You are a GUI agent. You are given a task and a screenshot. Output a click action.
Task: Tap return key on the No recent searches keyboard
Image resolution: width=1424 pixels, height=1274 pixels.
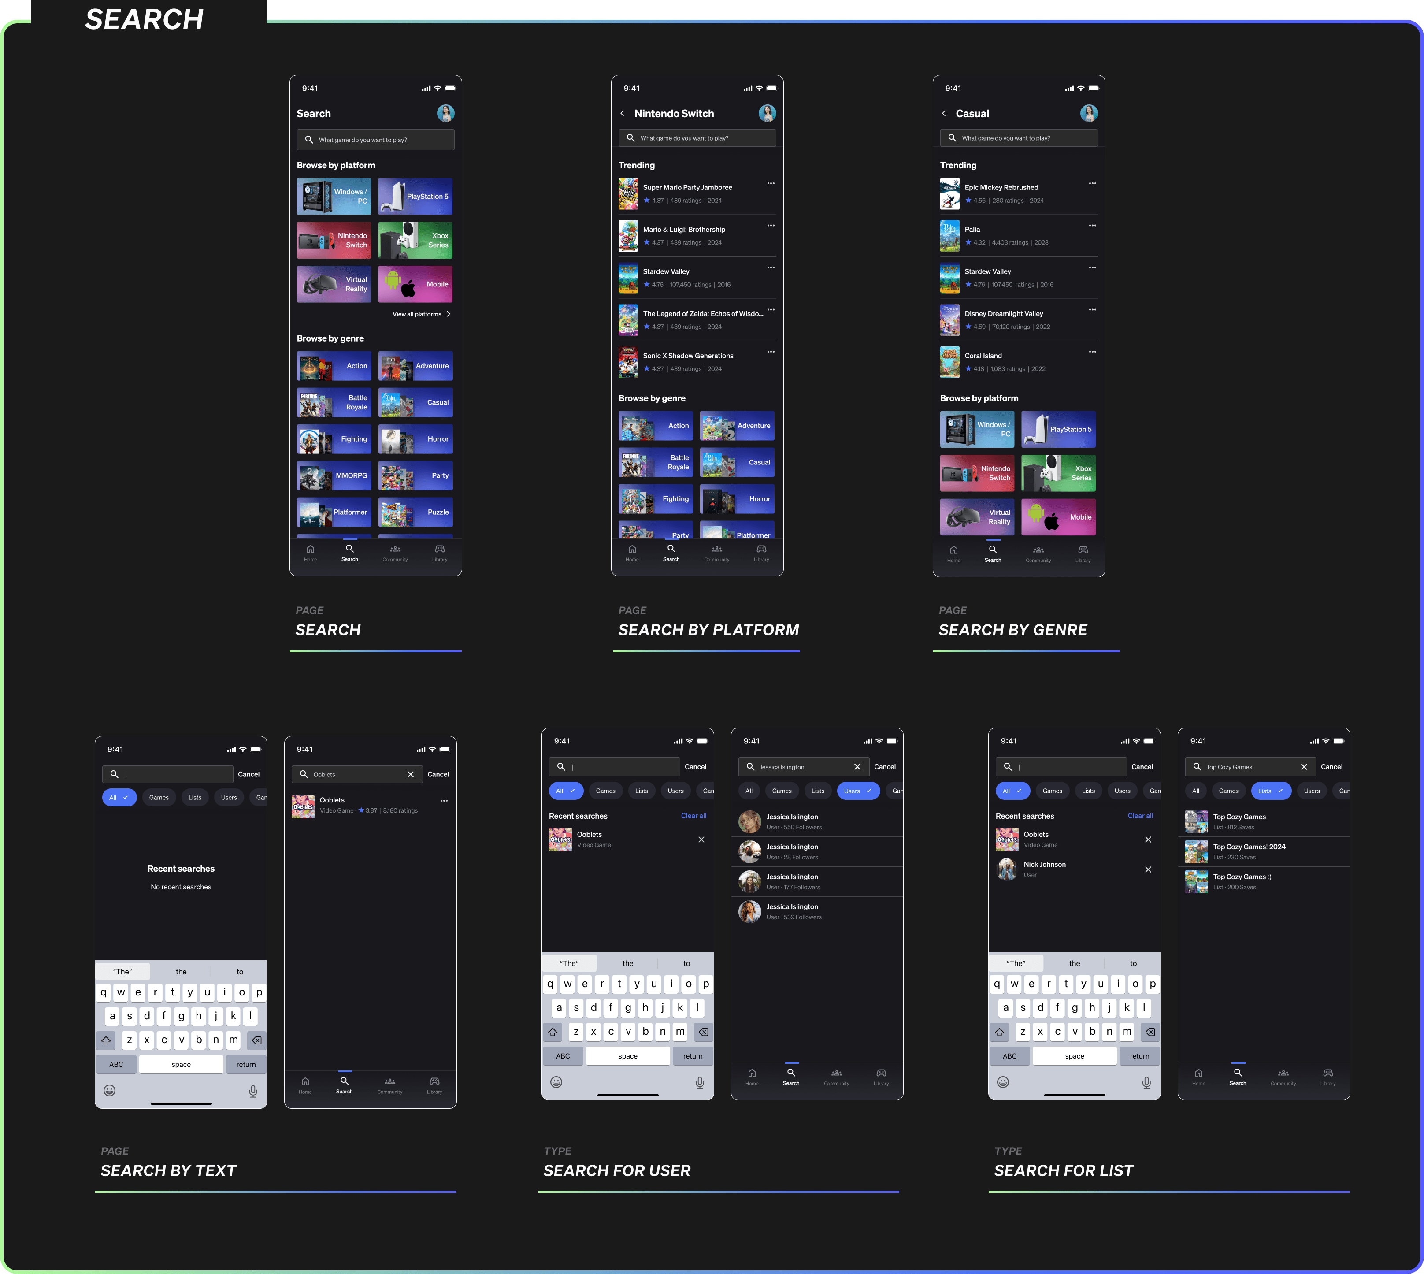pyautogui.click(x=246, y=1065)
